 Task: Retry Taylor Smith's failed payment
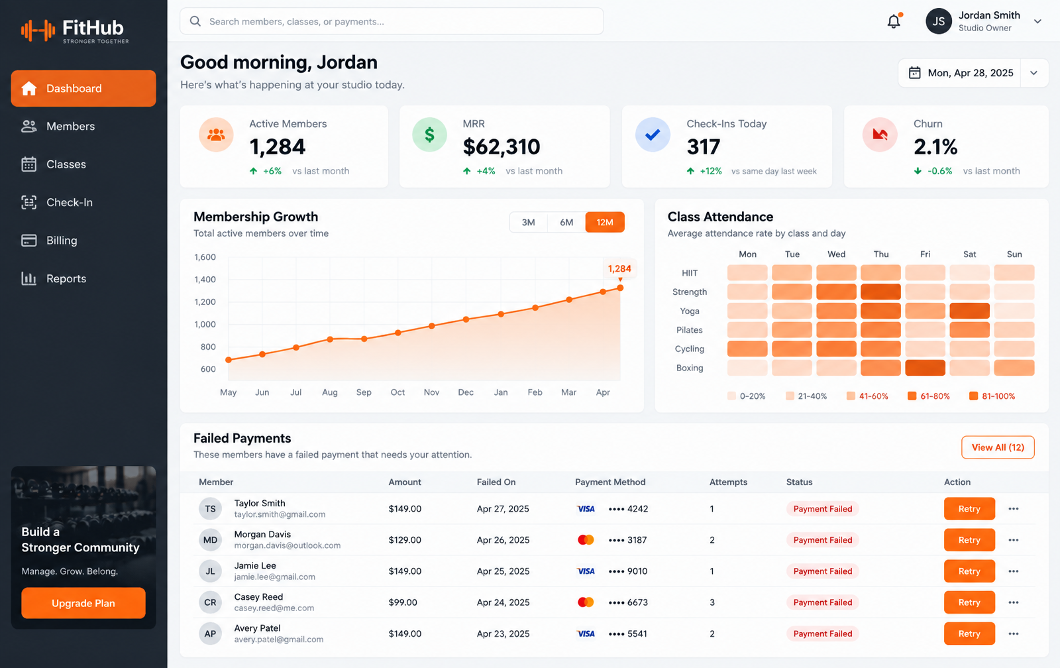[969, 509]
